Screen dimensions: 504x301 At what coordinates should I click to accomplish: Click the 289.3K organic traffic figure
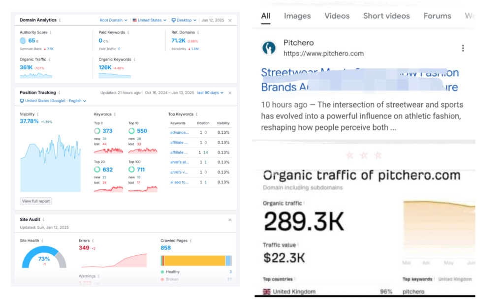point(304,222)
